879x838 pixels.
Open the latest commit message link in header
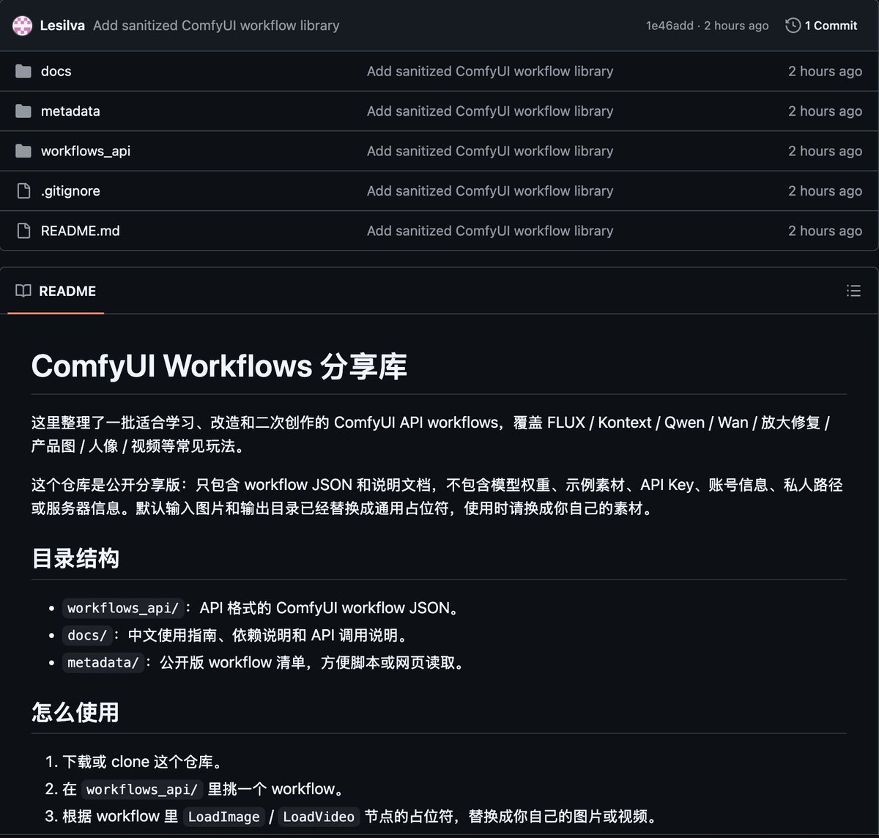[x=216, y=26]
